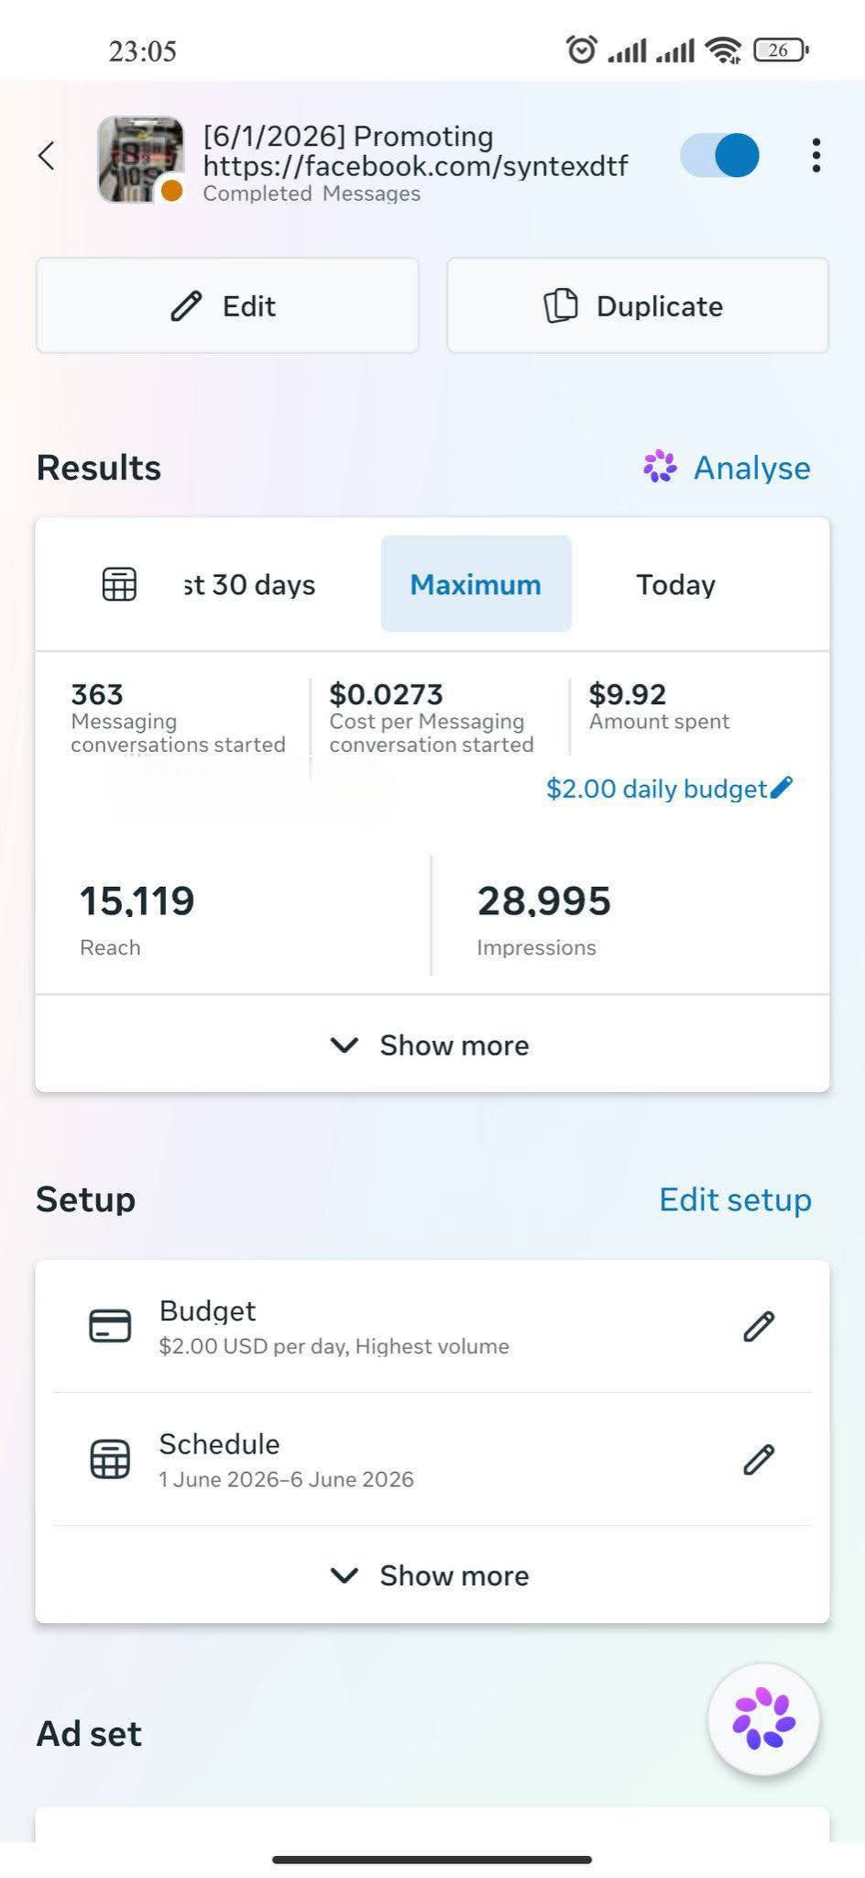The width and height of the screenshot is (865, 1878).
Task: Tap the Budget card icon
Action: [x=110, y=1326]
